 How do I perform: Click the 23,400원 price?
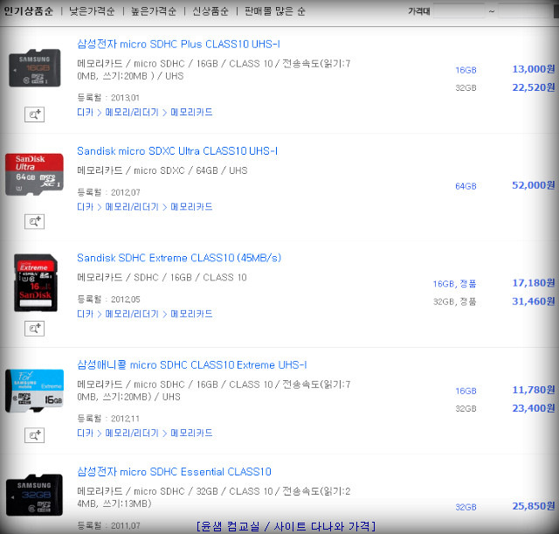tap(534, 408)
